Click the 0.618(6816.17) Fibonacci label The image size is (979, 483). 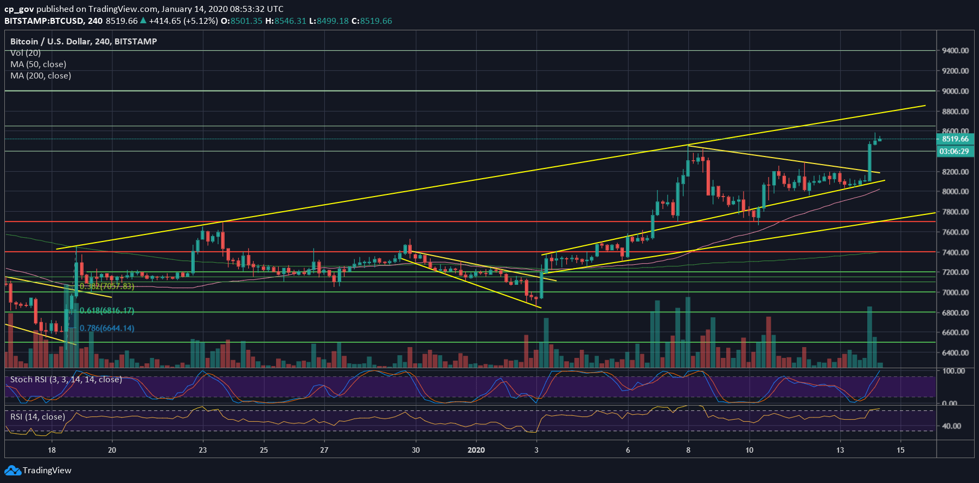(x=107, y=310)
